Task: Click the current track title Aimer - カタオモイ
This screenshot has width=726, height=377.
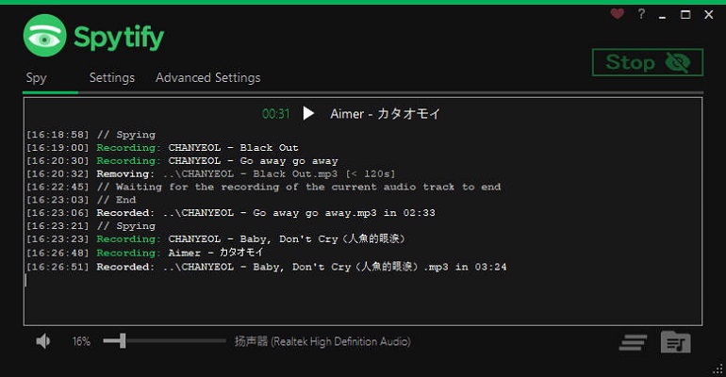Action: (386, 114)
